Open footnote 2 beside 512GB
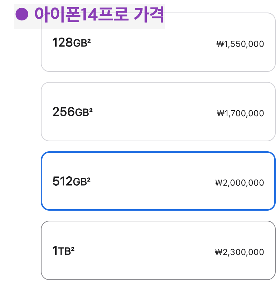Screen dimensions: 280x289 tap(89, 179)
